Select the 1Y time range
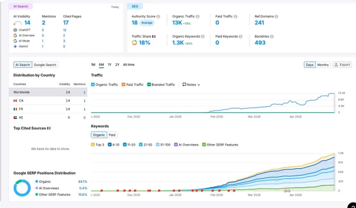 [109, 65]
